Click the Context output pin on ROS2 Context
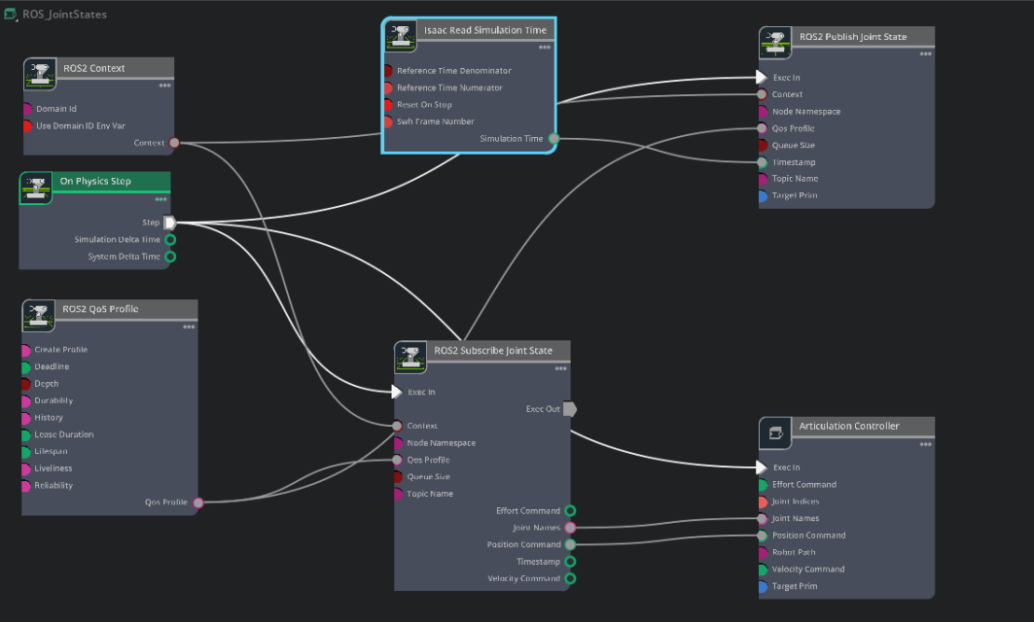Viewport: 1034px width, 622px height. click(174, 142)
